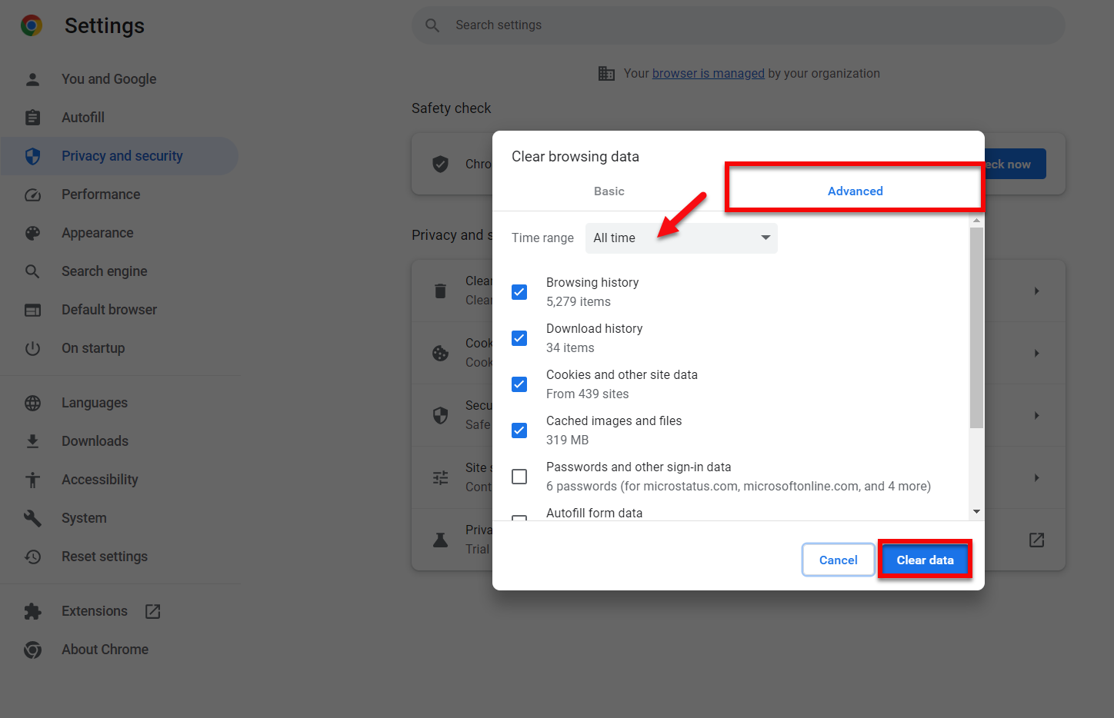
Task: Click the Autofill clipboard icon
Action: [32, 118]
